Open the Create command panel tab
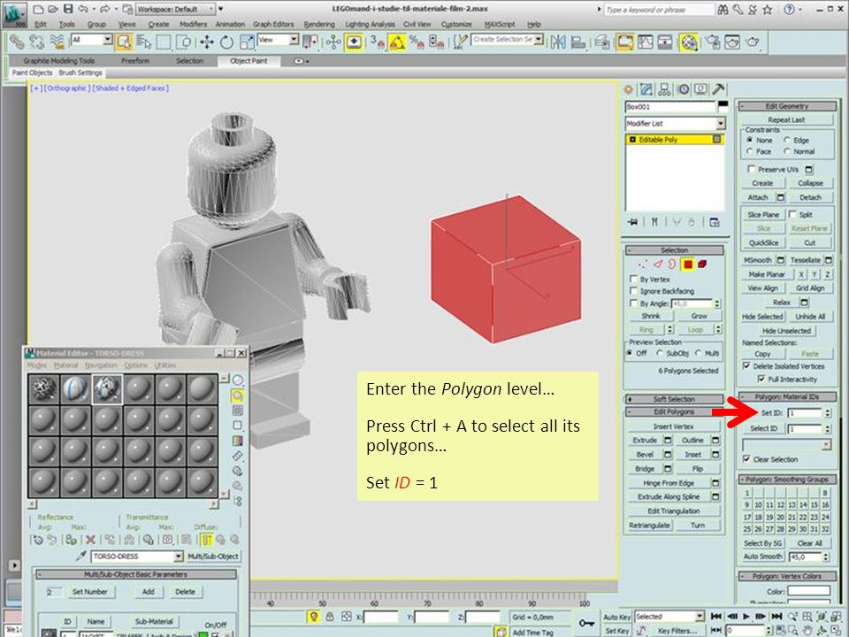 click(x=628, y=89)
